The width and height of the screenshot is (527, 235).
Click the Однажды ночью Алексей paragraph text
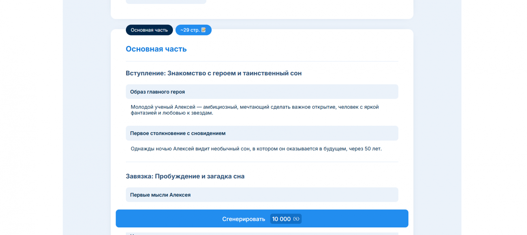[256, 149]
